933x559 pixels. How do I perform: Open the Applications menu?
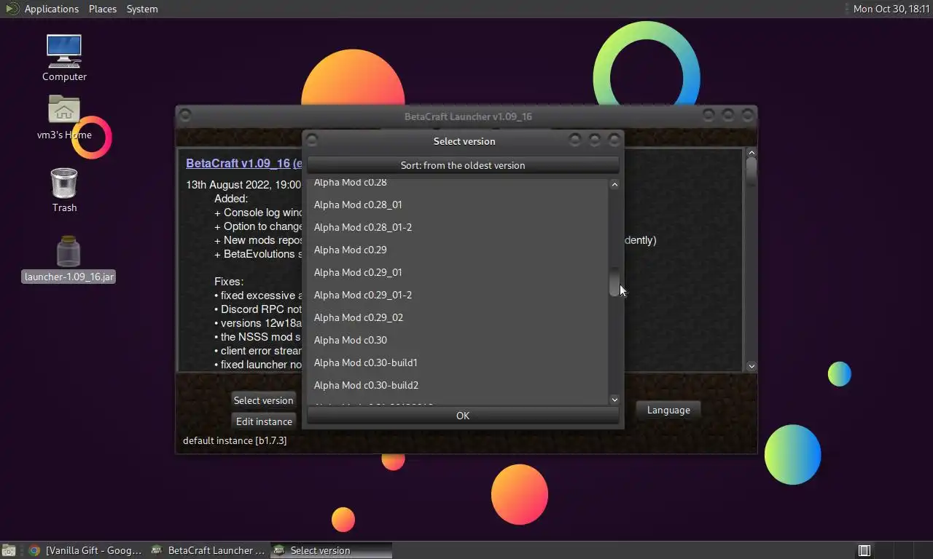pyautogui.click(x=51, y=9)
